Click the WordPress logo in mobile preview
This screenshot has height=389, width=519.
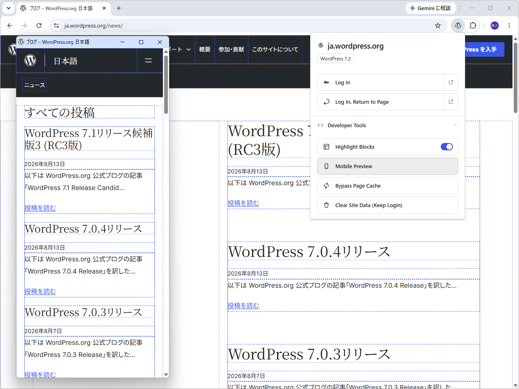30,60
